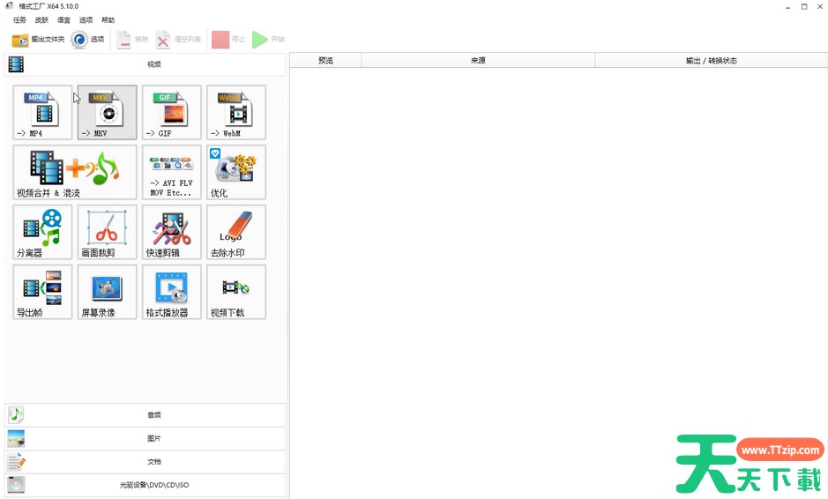Open the AVI FLV MOV Etc formats
This screenshot has width=828, height=499.
(171, 172)
